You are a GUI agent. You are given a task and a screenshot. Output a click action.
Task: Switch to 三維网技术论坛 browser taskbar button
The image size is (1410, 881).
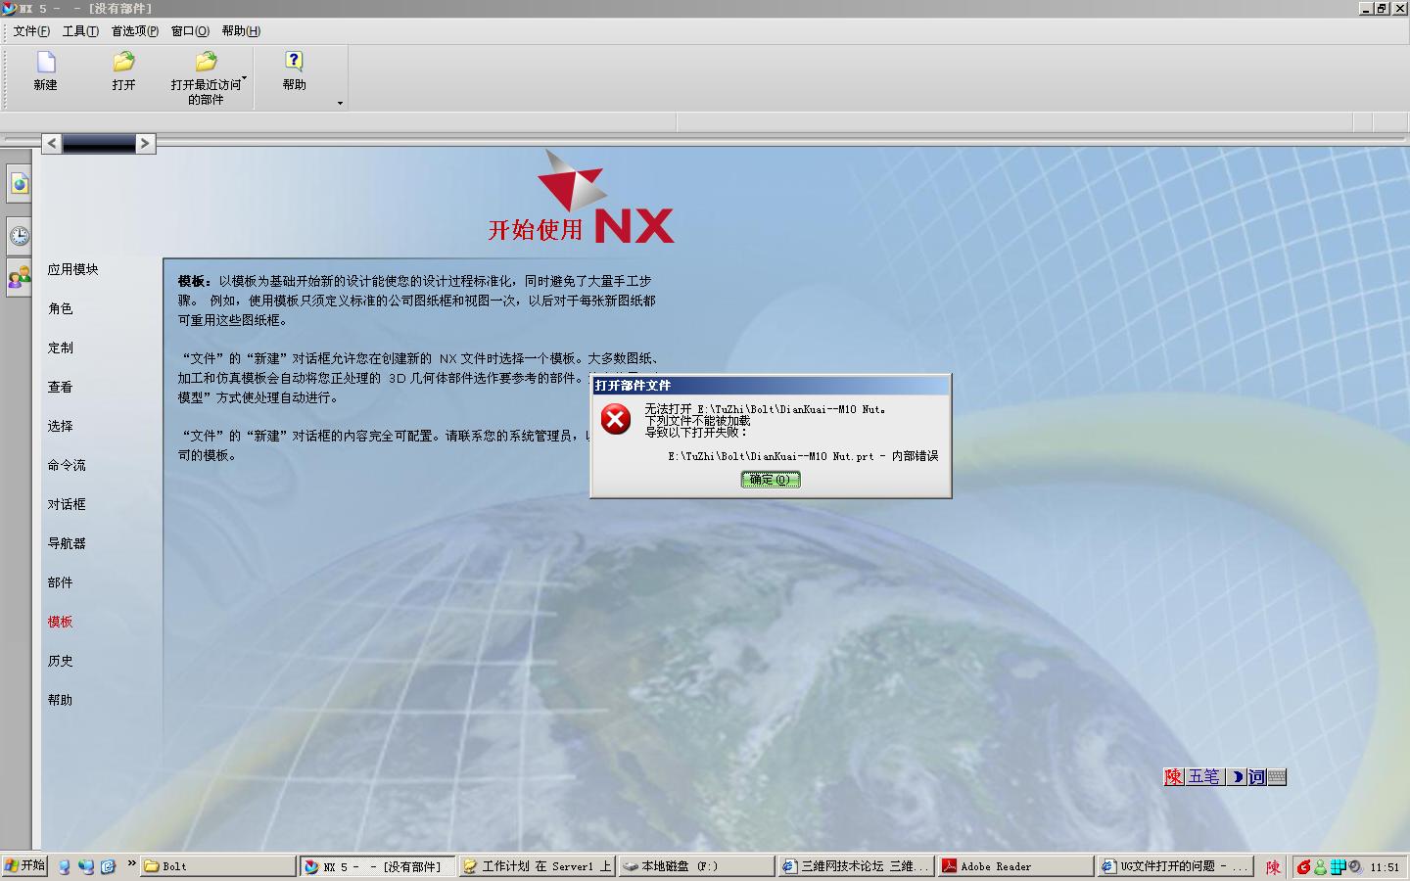(856, 866)
